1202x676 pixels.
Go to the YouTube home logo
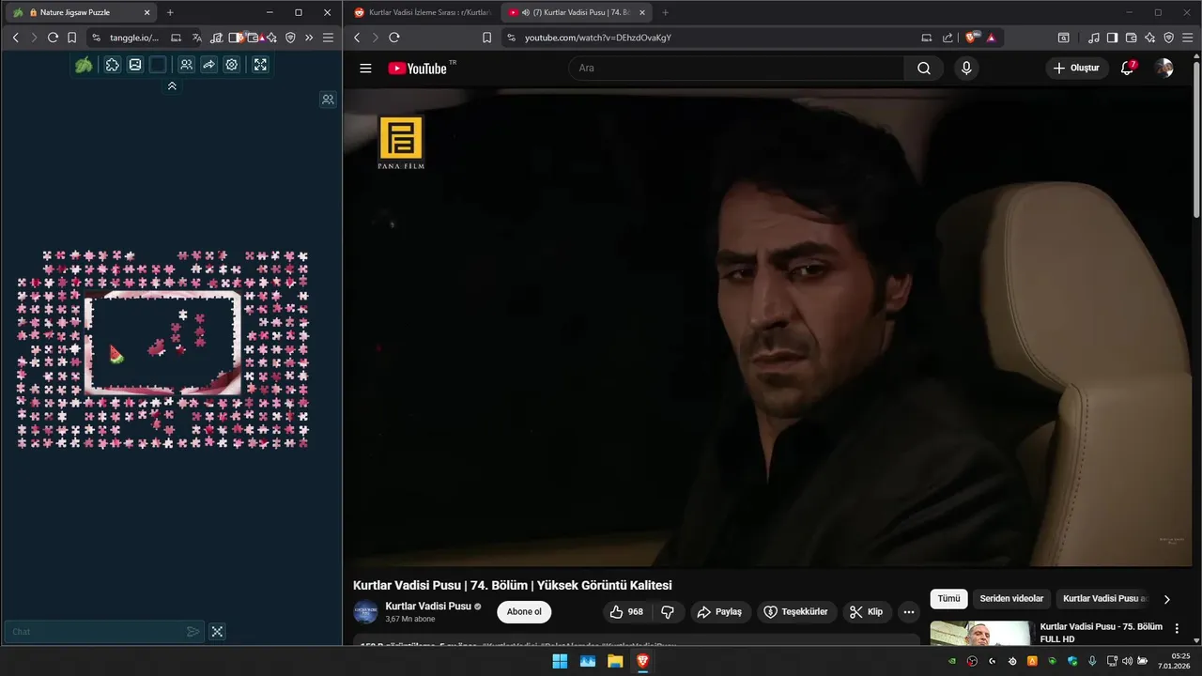(x=418, y=69)
